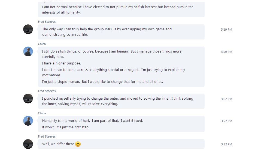Select 3:22 PM timestamp beside "punched myself silly" message
Image resolution: width=261 pixels, height=150 pixels.
click(226, 99)
